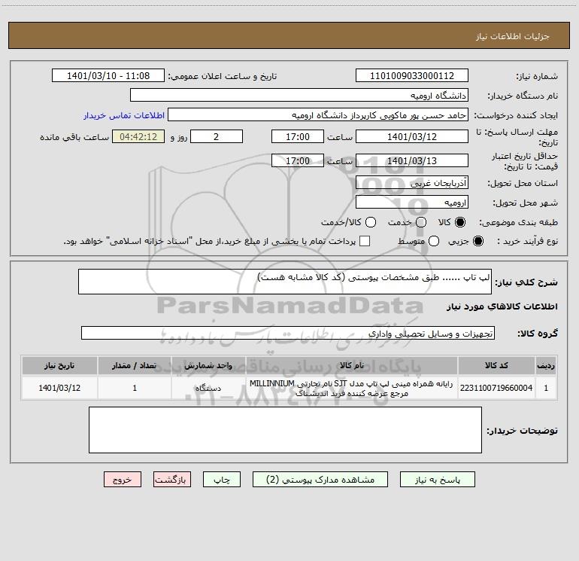Screen dimensions: 579x561
Task: Click the product name cell with MILLINNIUM
Action: [x=352, y=388]
